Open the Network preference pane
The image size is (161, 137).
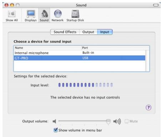click(57, 16)
